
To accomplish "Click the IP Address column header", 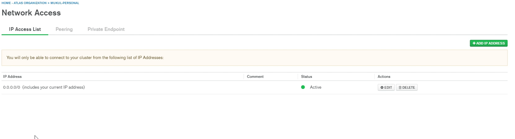I will (x=12, y=77).
